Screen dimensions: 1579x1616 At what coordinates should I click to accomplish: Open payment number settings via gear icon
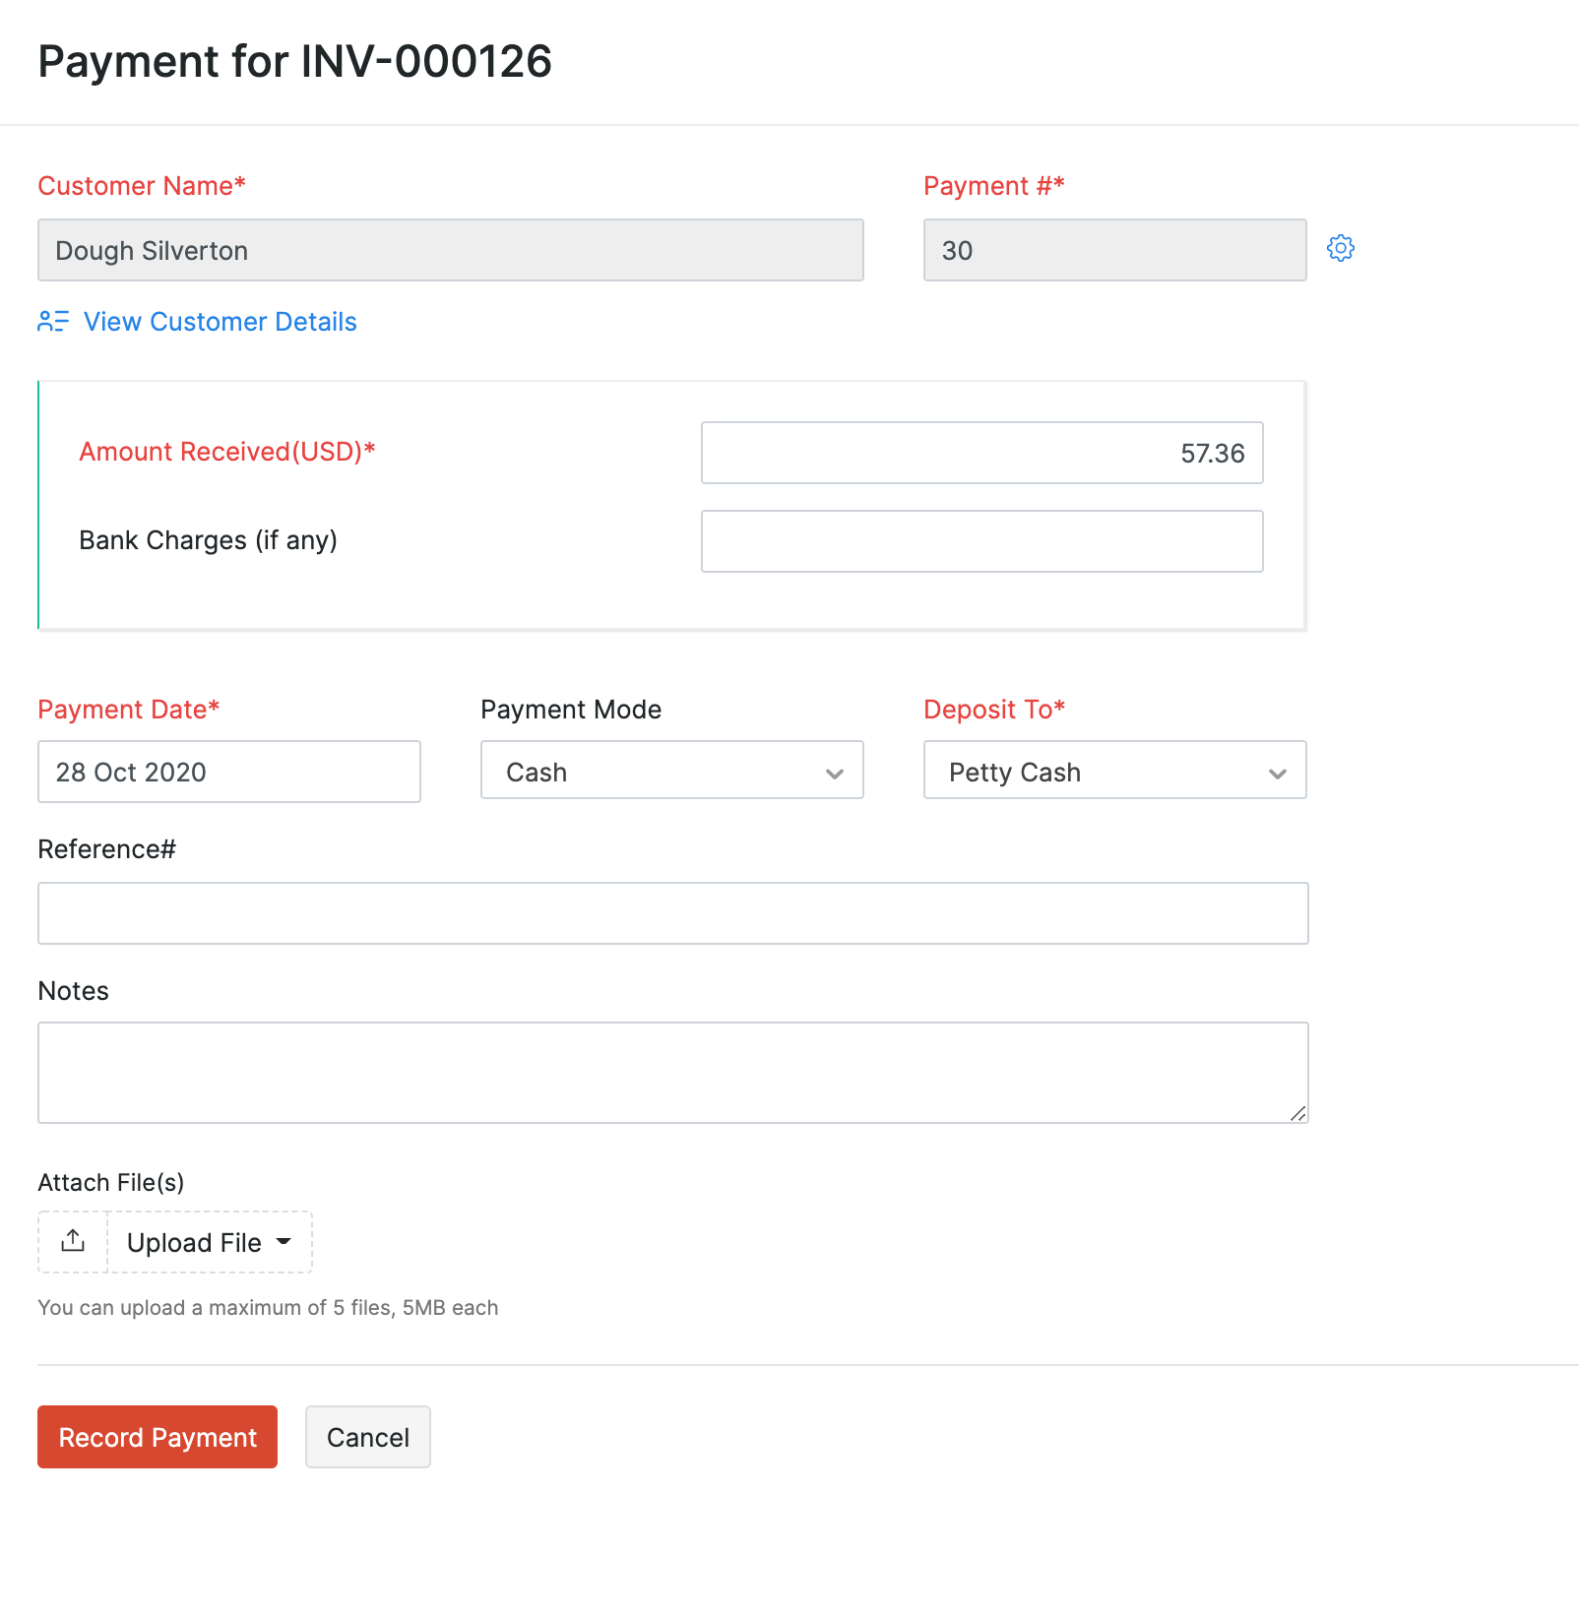pos(1342,249)
